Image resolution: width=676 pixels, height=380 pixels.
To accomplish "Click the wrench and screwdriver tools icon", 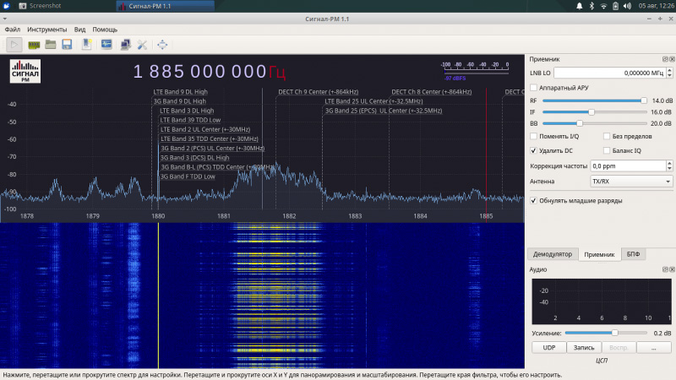I will click(x=142, y=44).
